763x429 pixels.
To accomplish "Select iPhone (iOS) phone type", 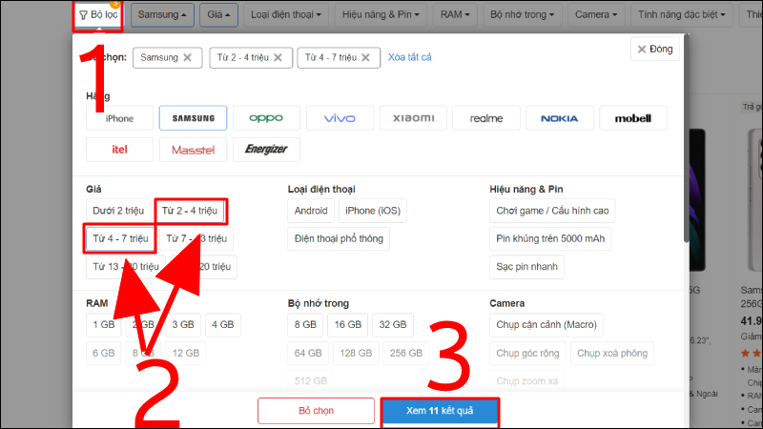I will [x=373, y=211].
